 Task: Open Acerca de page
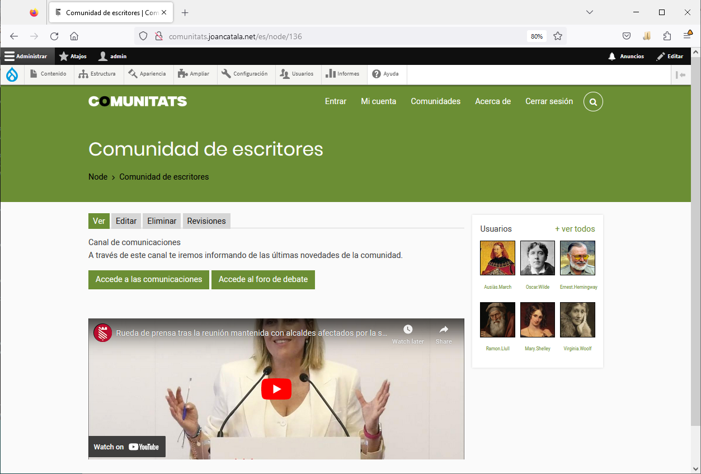click(x=493, y=101)
